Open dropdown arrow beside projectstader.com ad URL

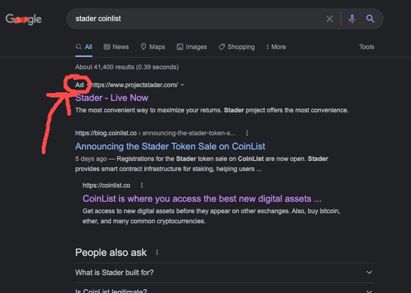(183, 85)
